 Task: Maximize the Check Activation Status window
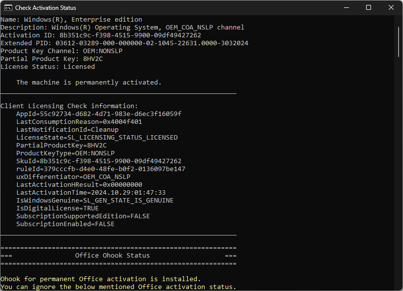pyautogui.click(x=369, y=8)
